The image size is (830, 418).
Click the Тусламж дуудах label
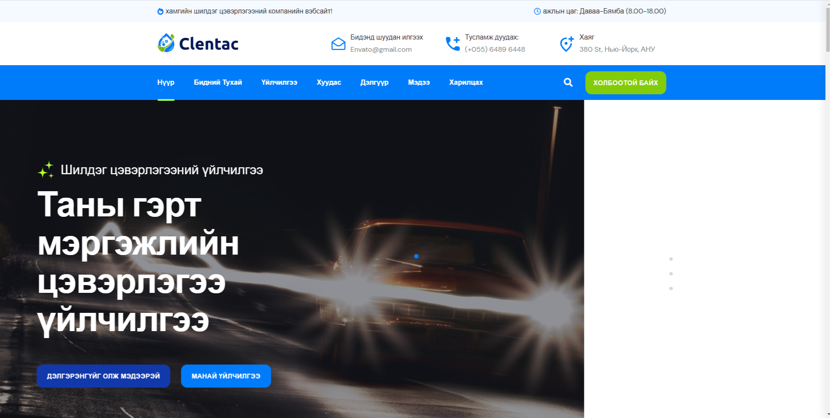click(491, 37)
